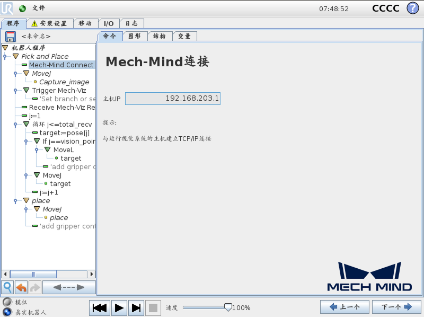424x317 pixels.
Task: Click the step-forward playback icon
Action: pyautogui.click(x=136, y=307)
